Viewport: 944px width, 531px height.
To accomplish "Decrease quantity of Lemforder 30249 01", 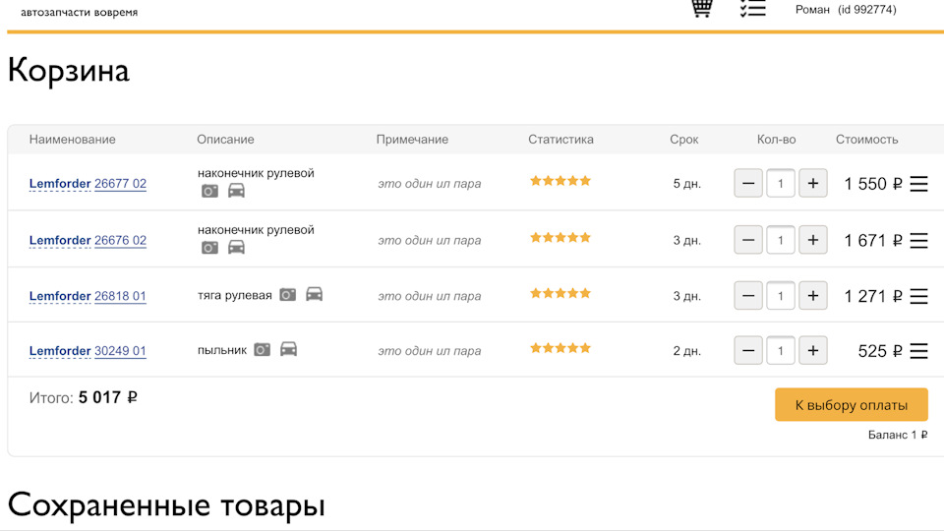I will pos(748,350).
